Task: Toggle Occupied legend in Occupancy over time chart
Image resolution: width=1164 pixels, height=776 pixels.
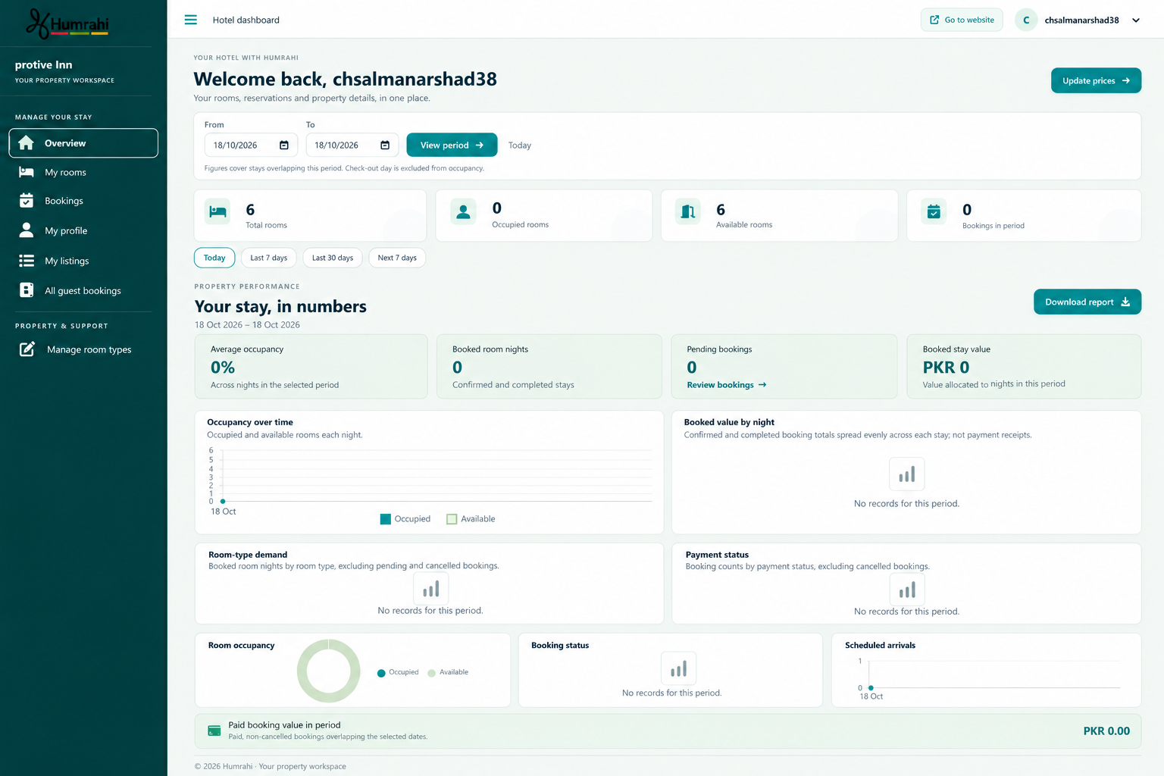Action: click(405, 519)
